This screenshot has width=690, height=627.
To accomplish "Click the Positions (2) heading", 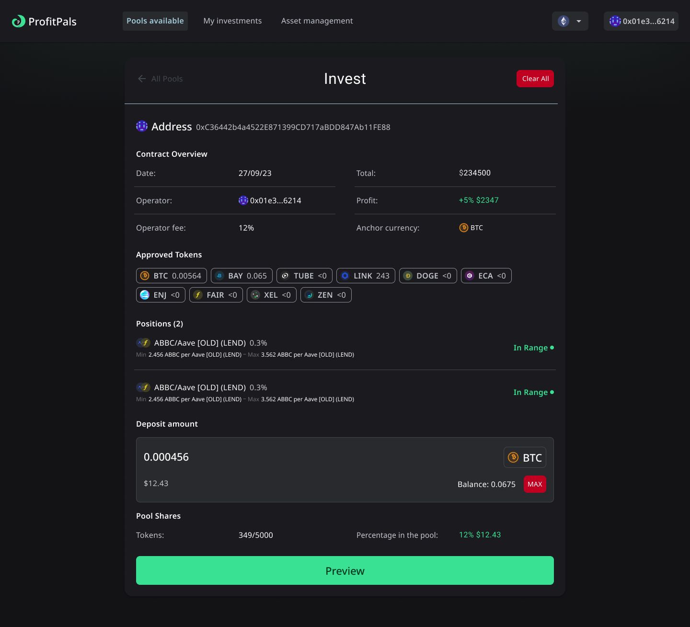I will coord(160,324).
